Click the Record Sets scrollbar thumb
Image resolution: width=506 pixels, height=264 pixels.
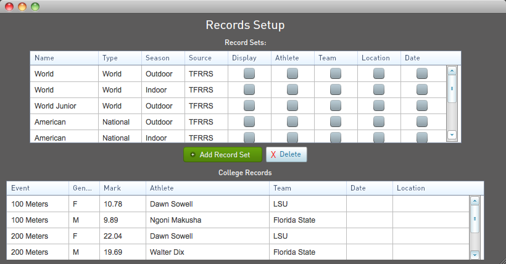(452, 89)
